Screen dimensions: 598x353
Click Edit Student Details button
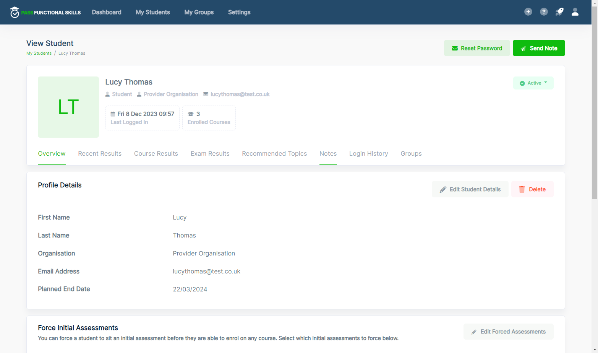470,189
